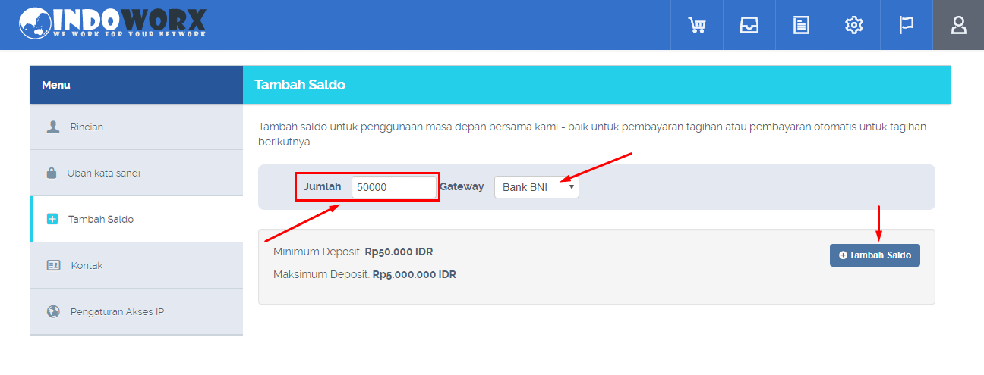Open the Rincian menu item
This screenshot has height=375, width=984.
pyautogui.click(x=137, y=127)
